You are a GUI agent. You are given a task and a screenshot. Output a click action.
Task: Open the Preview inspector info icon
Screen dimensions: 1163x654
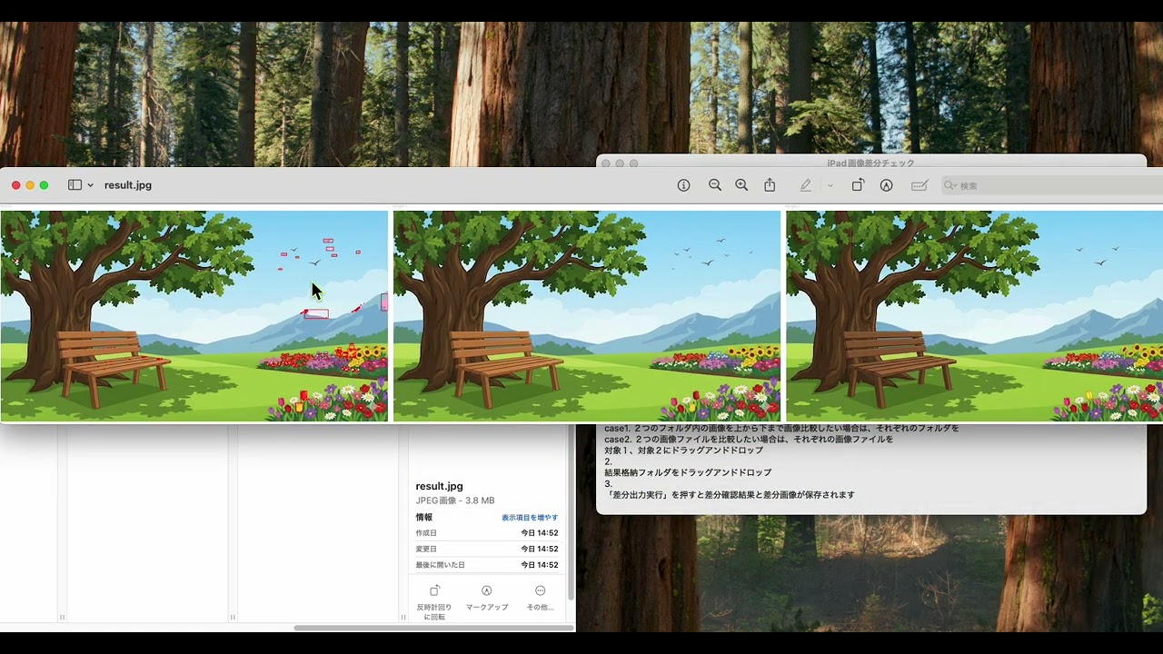point(683,185)
